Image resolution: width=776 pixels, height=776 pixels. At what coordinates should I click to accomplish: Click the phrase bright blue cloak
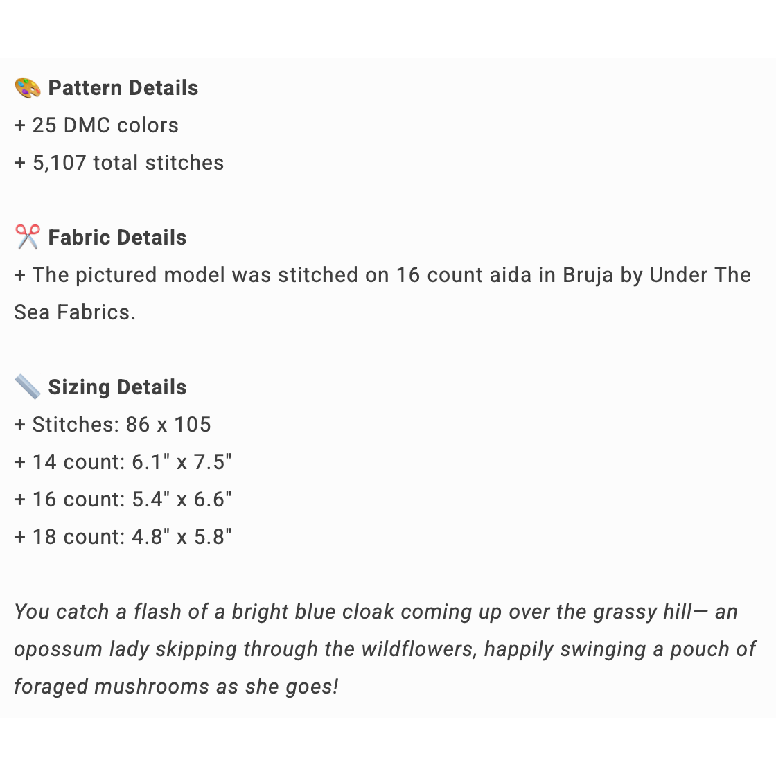click(x=312, y=612)
